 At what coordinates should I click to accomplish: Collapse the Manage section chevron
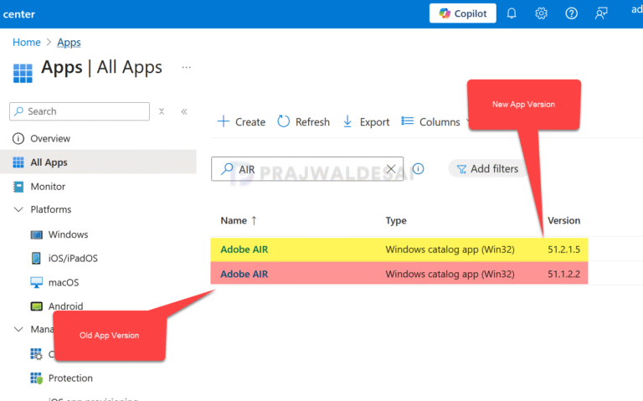click(18, 329)
